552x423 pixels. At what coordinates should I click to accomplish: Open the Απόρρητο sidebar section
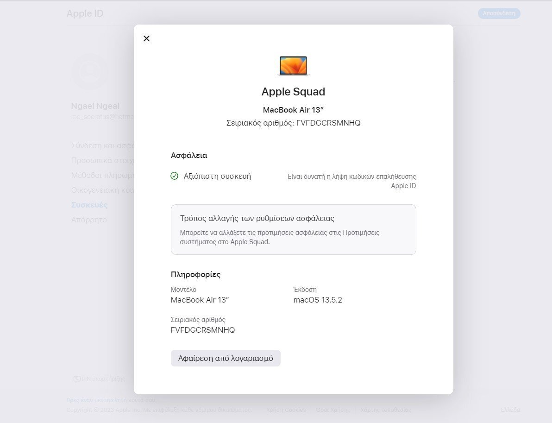click(89, 220)
